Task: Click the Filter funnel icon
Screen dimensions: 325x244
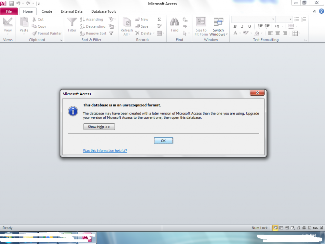Action: click(x=72, y=22)
